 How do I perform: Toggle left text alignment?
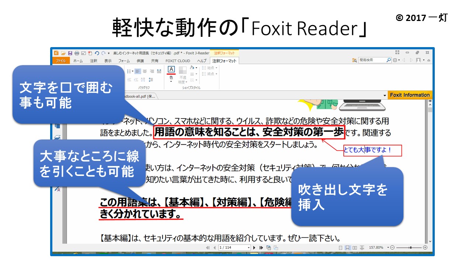(x=138, y=71)
